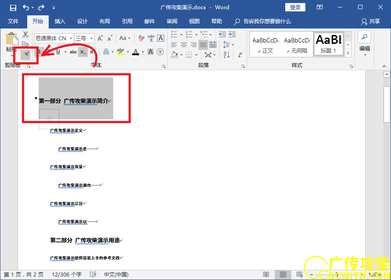
Task: Toggle right alignment
Action: [x=194, y=45]
